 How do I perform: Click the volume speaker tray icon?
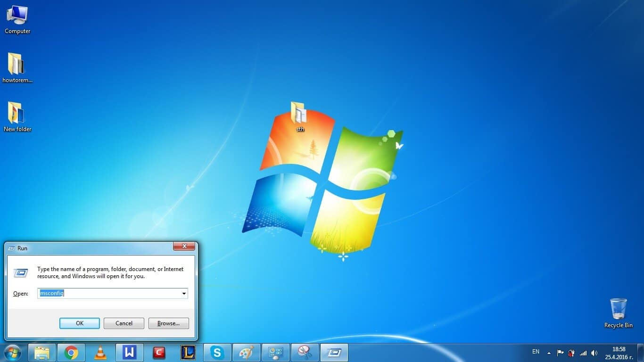594,353
